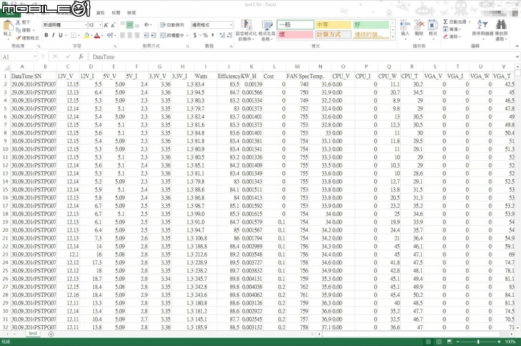Click the increase decimal icon
Viewport: 521px width, 346px height.
[222, 35]
